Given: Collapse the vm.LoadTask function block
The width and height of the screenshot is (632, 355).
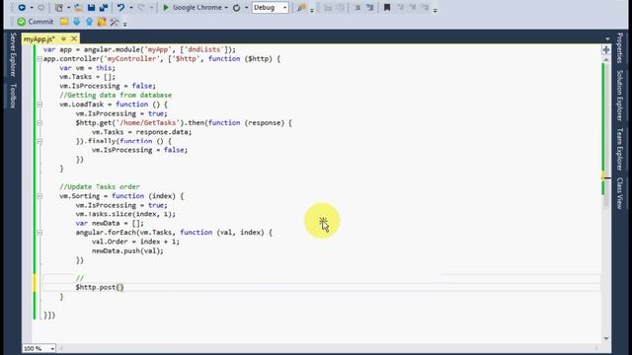Looking at the screenshot, I should [39, 105].
